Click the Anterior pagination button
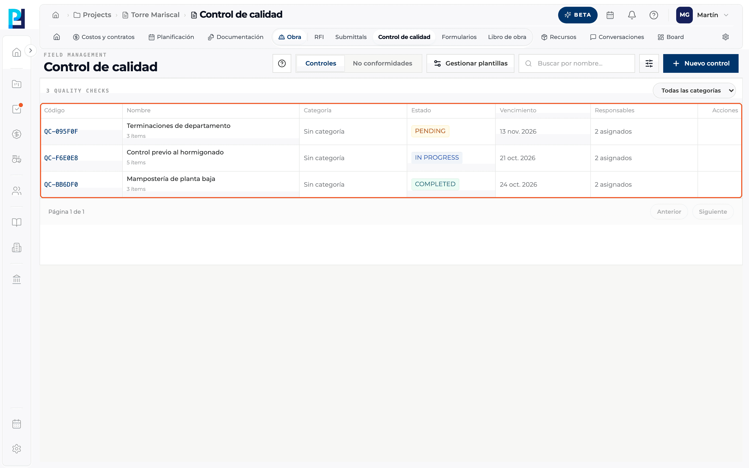This screenshot has height=468, width=749. click(669, 212)
